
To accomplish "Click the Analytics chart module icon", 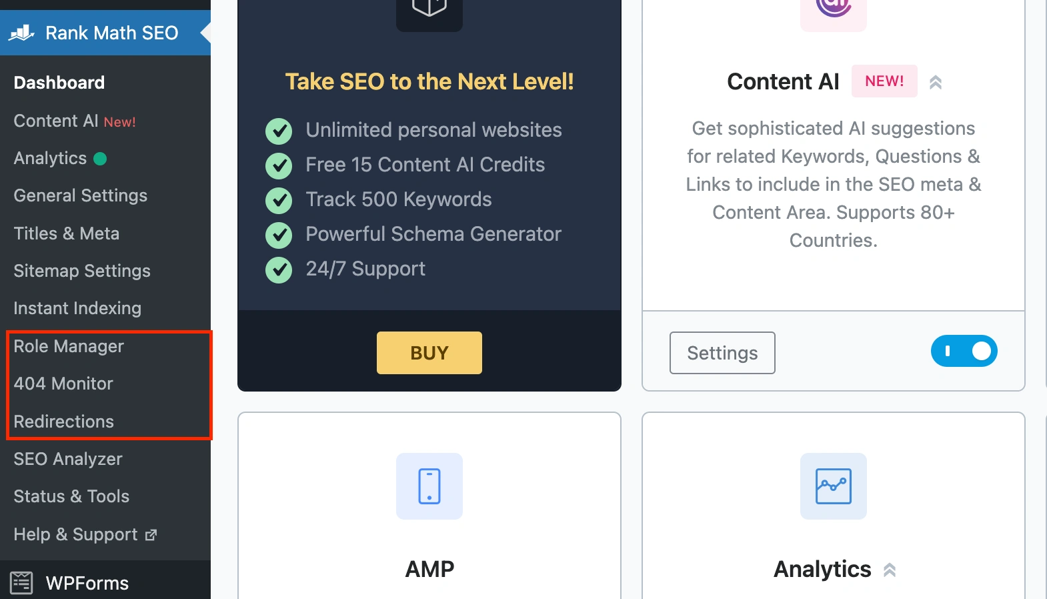I will click(833, 486).
